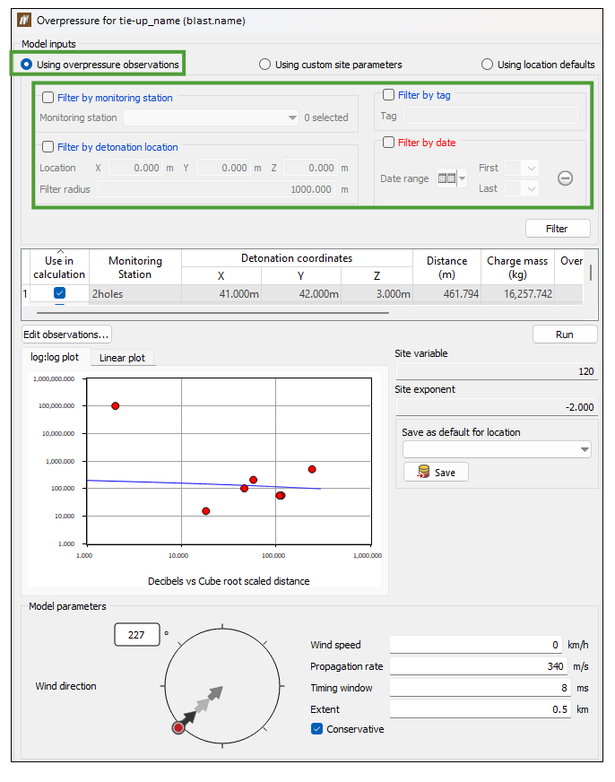Image resolution: width=615 pixels, height=782 pixels.
Task: Enable Filter by date checkbox
Action: [388, 142]
